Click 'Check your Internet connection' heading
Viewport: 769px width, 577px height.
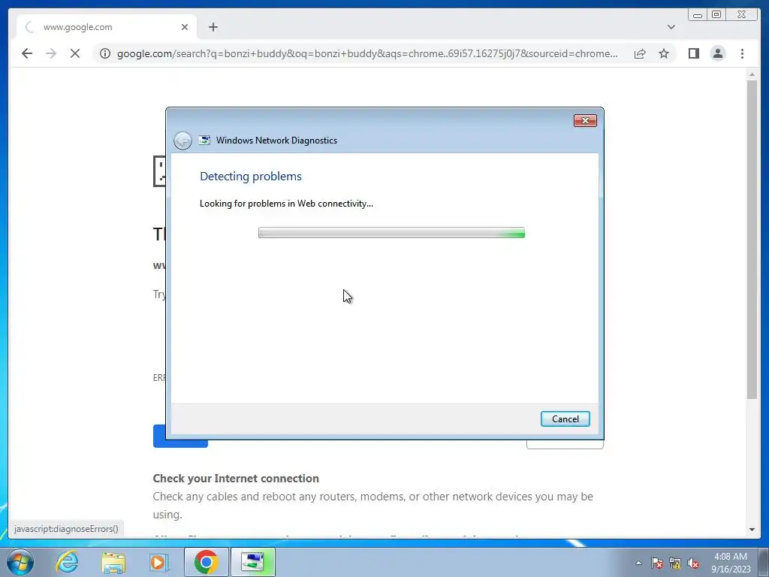pyautogui.click(x=236, y=479)
